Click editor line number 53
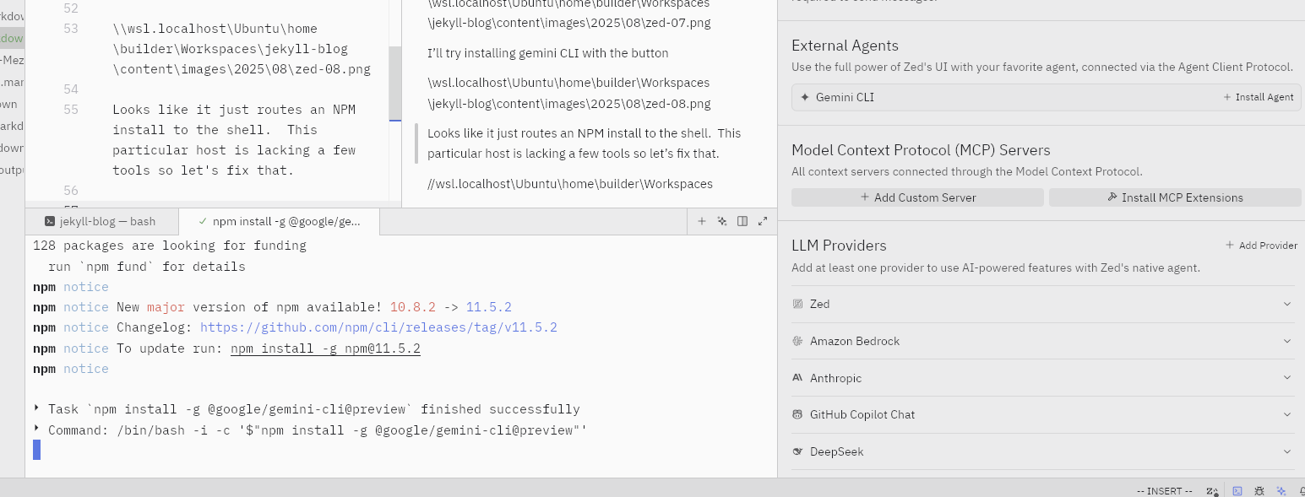The image size is (1305, 497). (71, 29)
